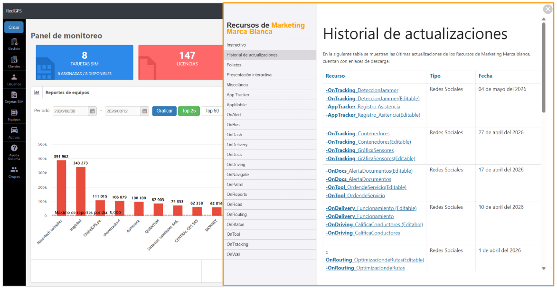
Task: Open the OnTracking_DeteccionJammer download link
Action: pyautogui.click(x=362, y=90)
